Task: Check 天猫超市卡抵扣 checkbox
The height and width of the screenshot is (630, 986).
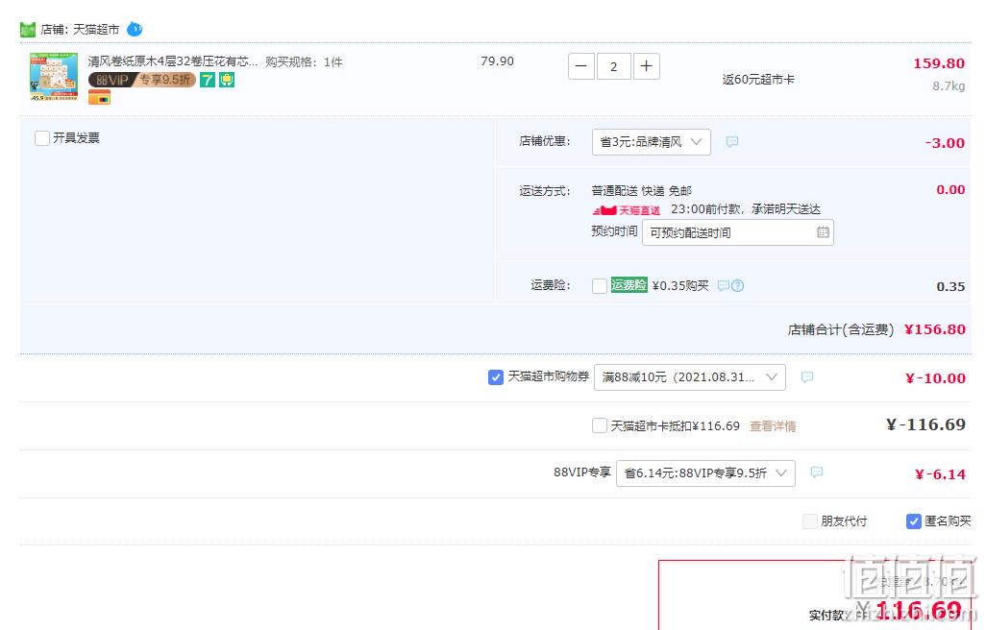Action: point(600,425)
